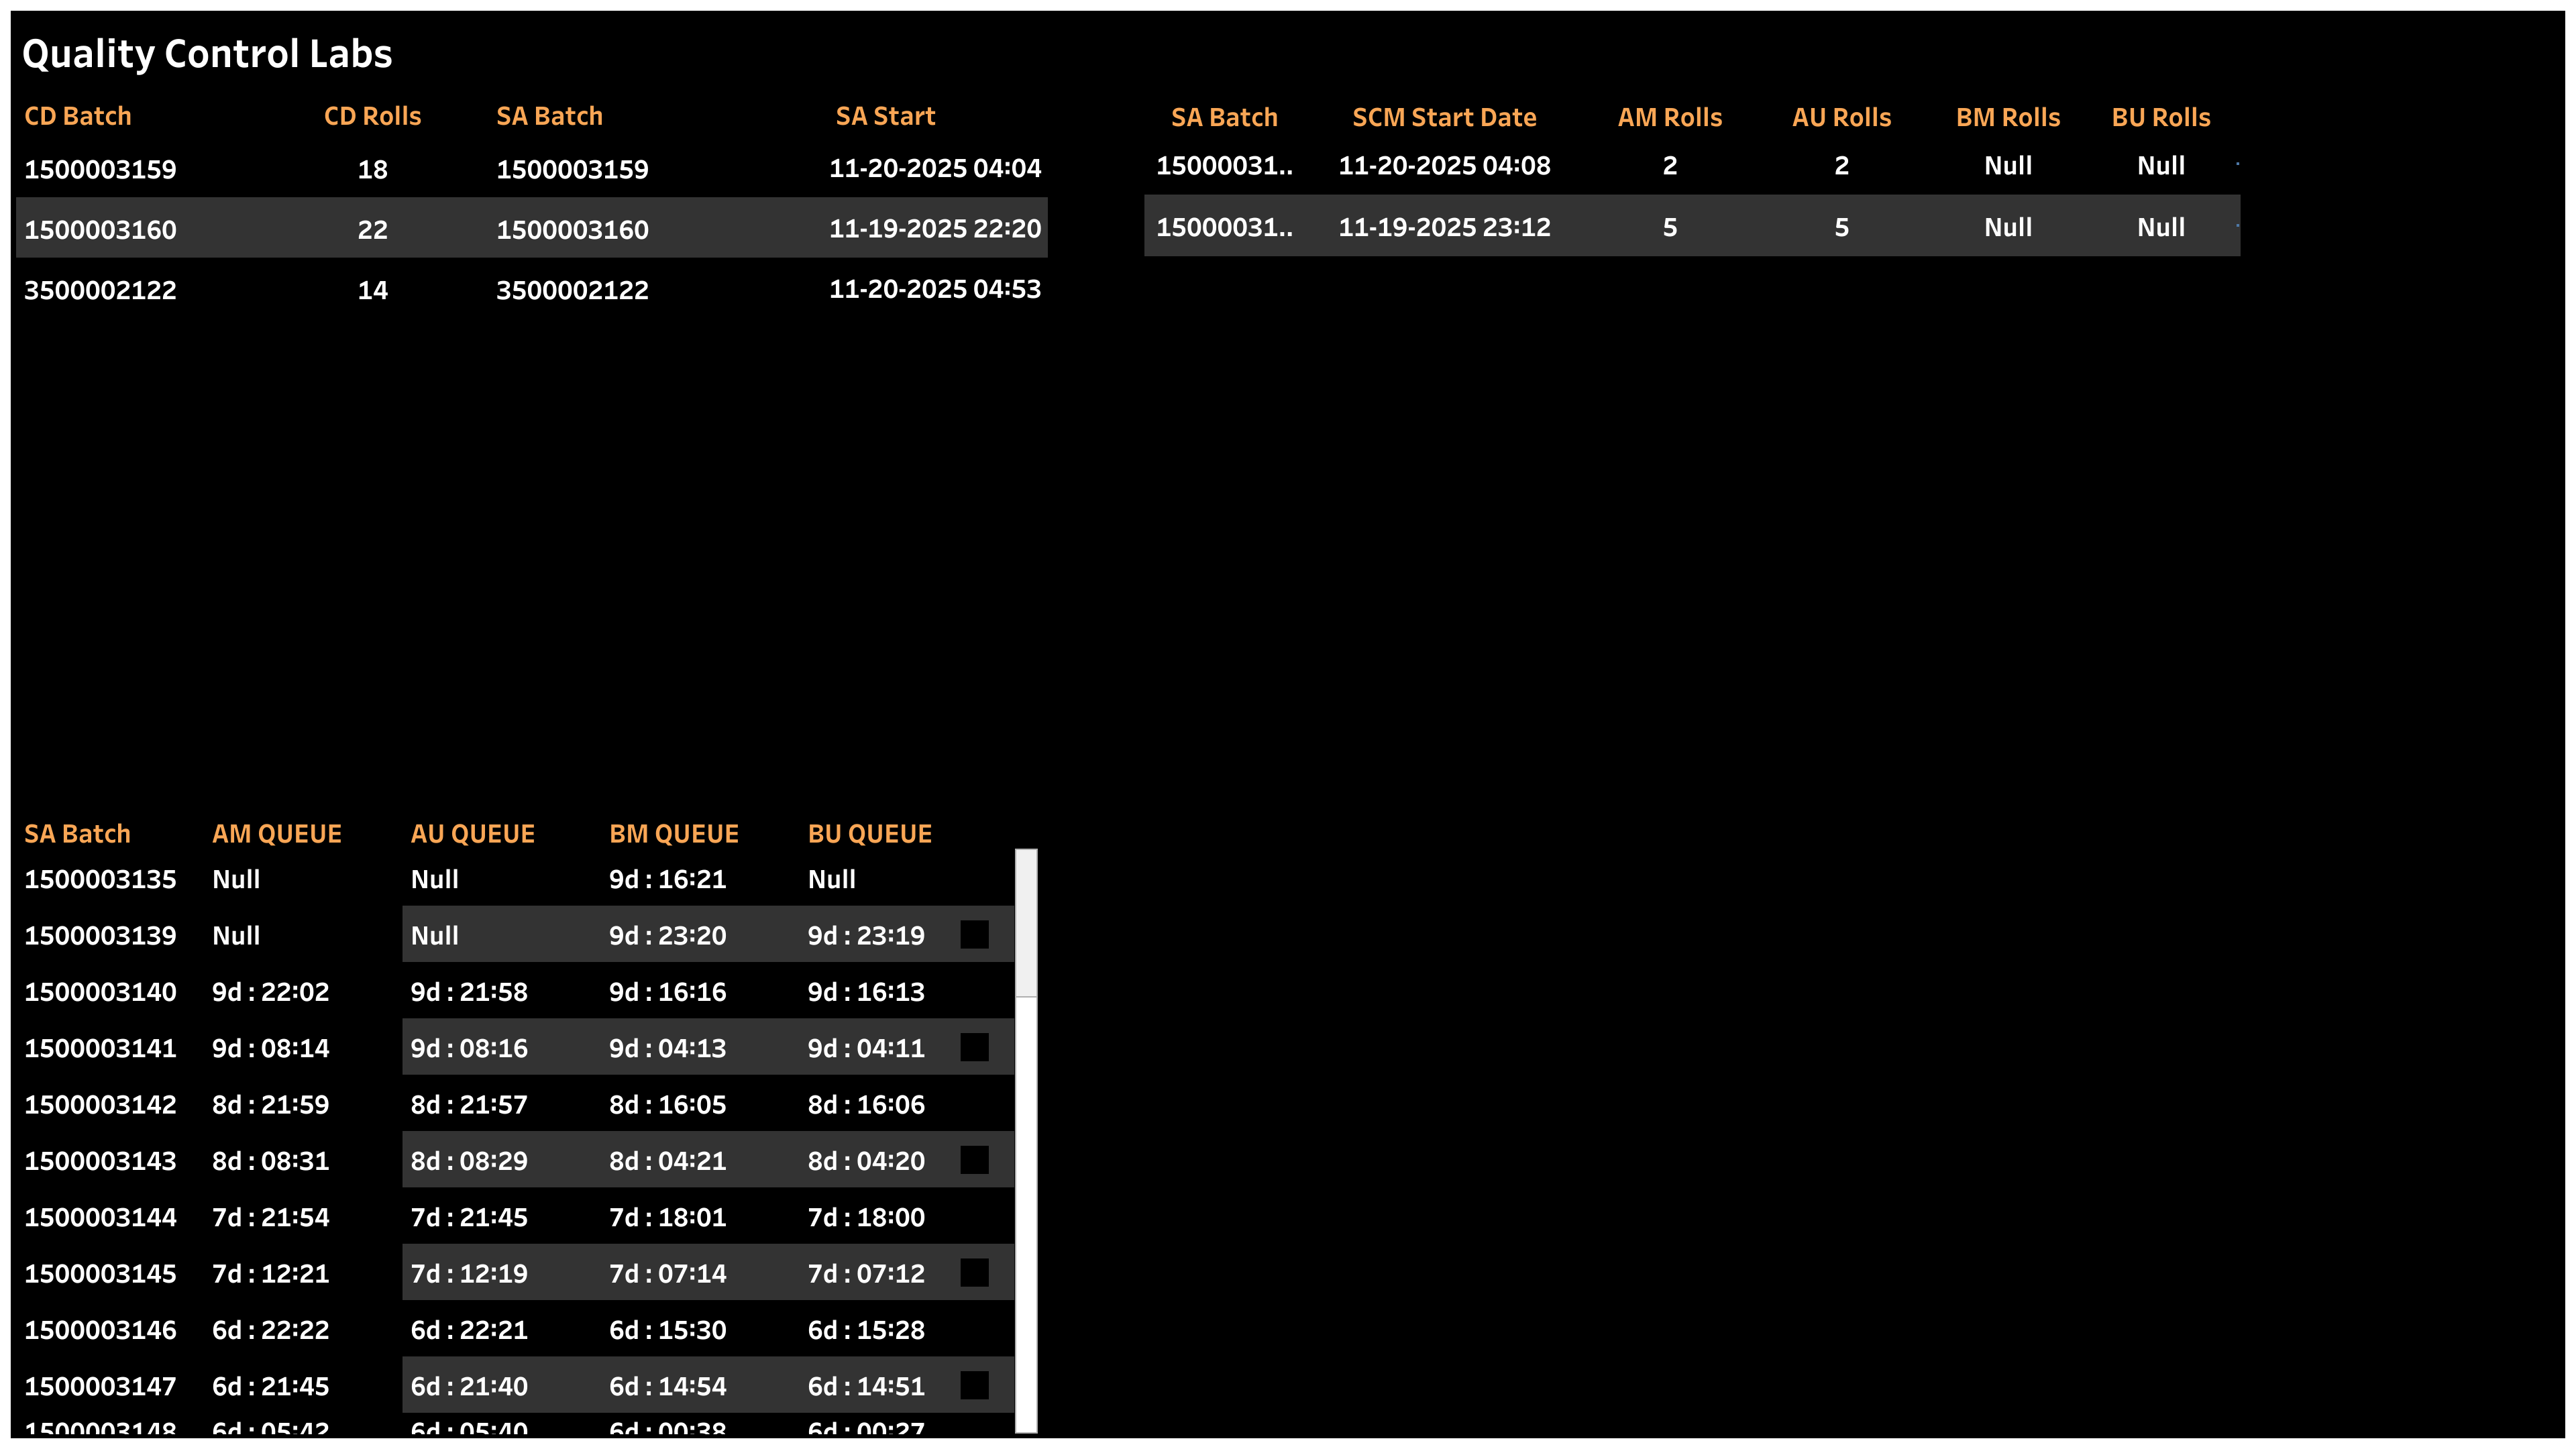Click black square mark in 1500003139 row

click(x=974, y=935)
